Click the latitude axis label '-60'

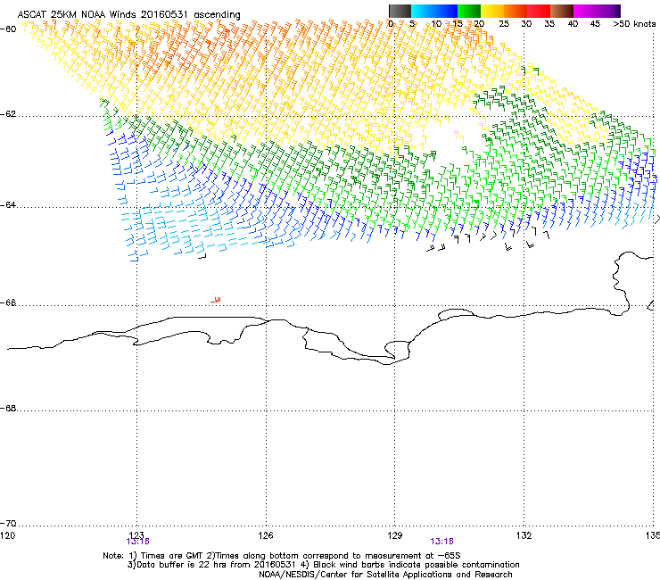coord(8,29)
